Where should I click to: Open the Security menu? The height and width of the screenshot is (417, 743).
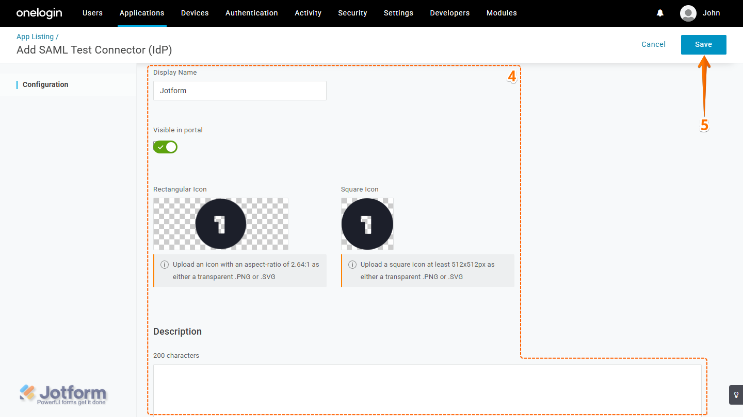[x=352, y=13]
